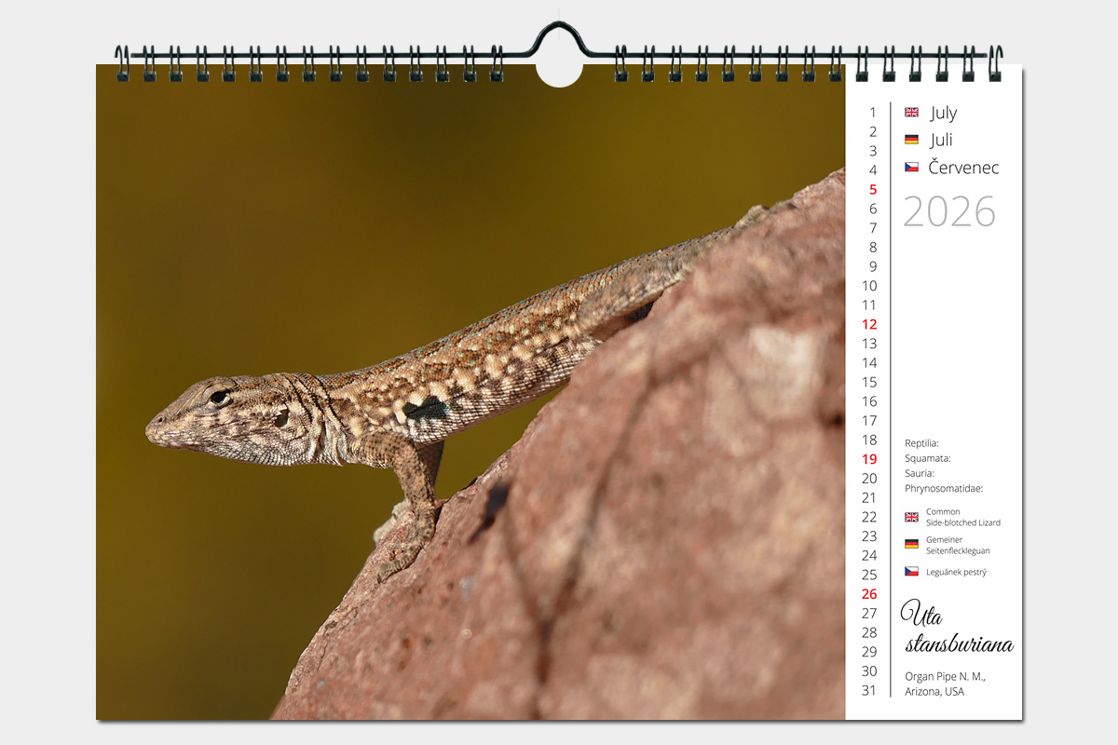Click the Sauria: classification label
The image size is (1118, 745).
coord(920,473)
